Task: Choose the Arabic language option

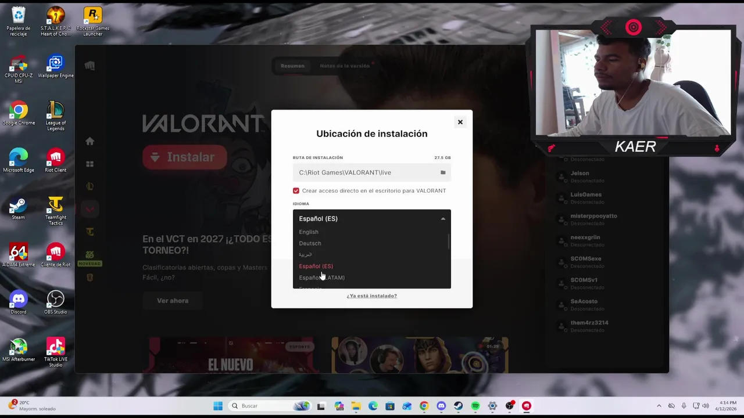Action: pyautogui.click(x=305, y=254)
